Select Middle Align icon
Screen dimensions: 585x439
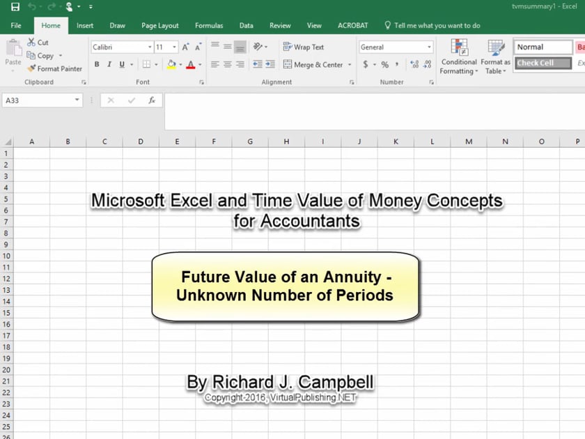(228, 46)
